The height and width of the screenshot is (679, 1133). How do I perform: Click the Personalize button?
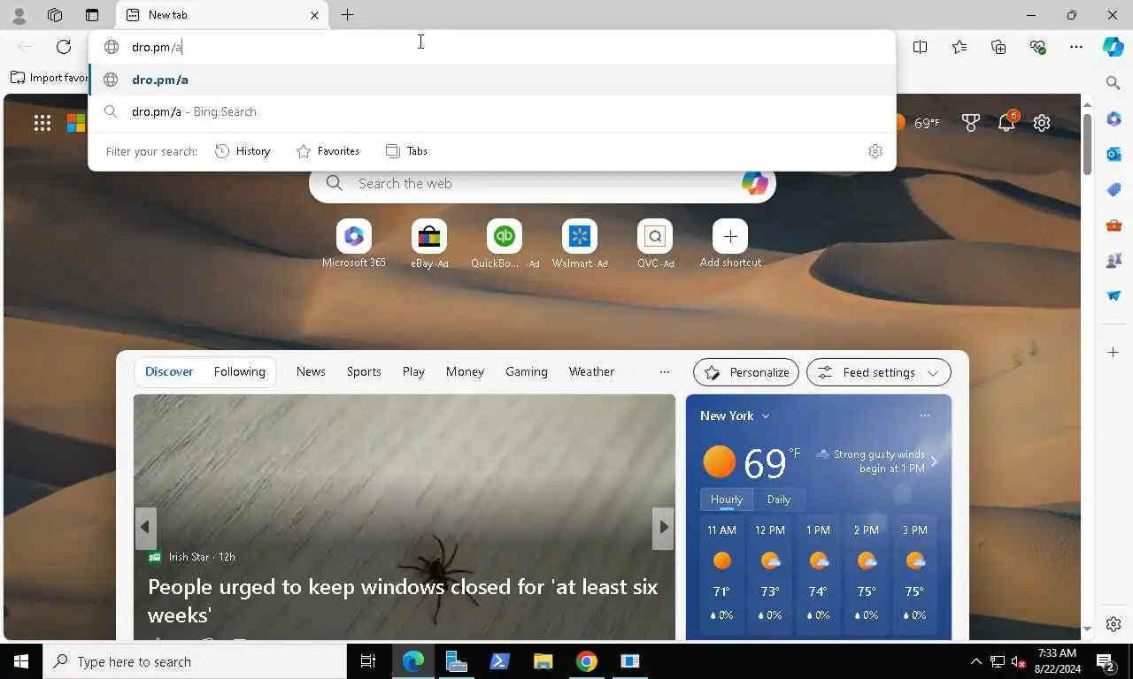(x=746, y=372)
